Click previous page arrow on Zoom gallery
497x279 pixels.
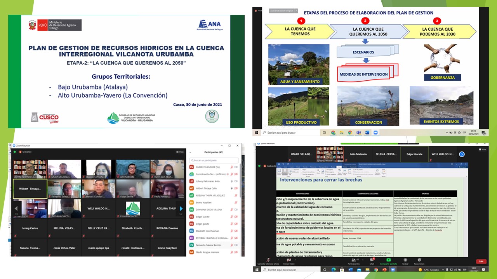16,208
